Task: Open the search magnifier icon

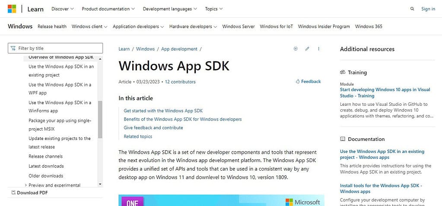Action: (x=412, y=9)
